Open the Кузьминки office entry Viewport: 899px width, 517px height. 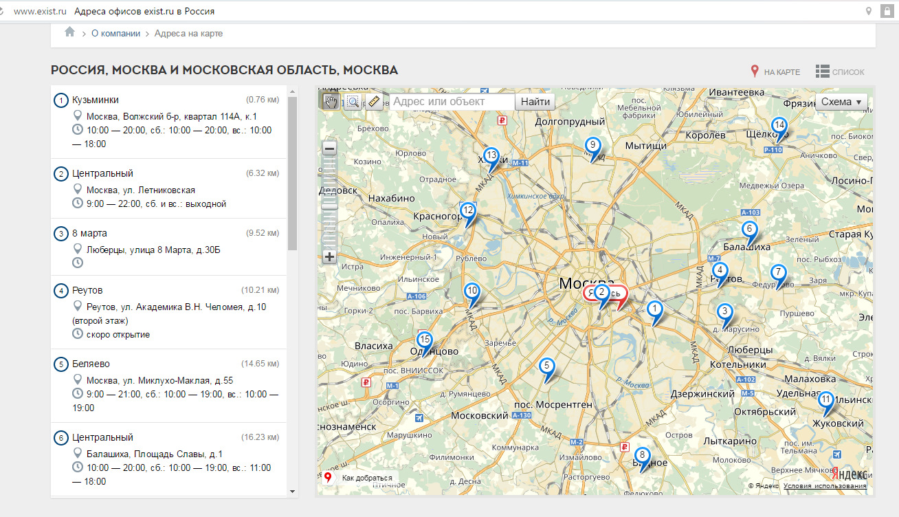[96, 100]
